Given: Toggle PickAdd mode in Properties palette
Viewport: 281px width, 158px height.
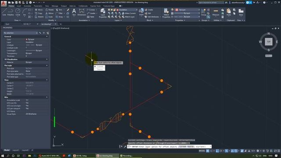Looking at the screenshot, I should click(x=40, y=33).
